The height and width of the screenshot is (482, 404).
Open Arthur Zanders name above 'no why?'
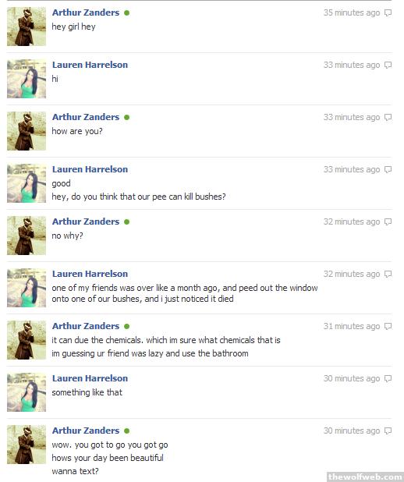(86, 222)
